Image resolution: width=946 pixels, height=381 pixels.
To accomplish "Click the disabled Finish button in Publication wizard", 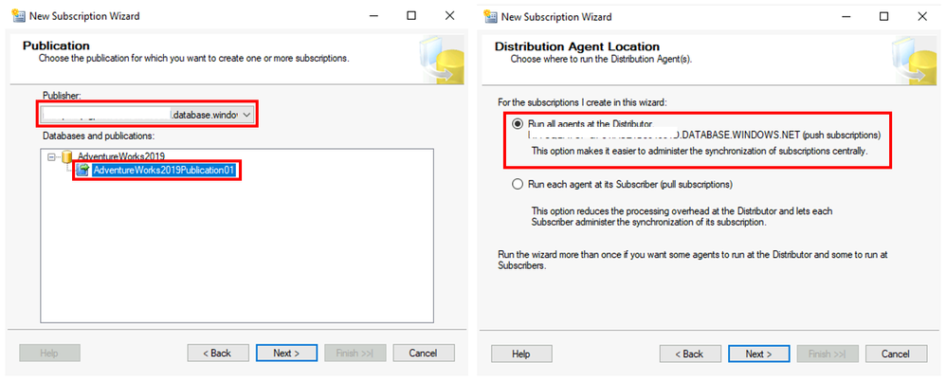I will tap(355, 354).
